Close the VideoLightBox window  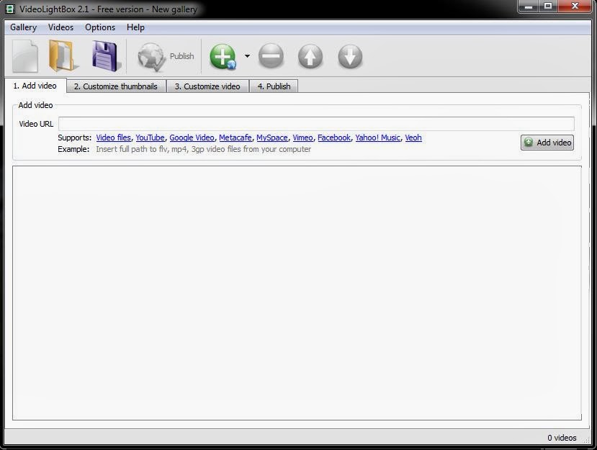tap(575, 6)
